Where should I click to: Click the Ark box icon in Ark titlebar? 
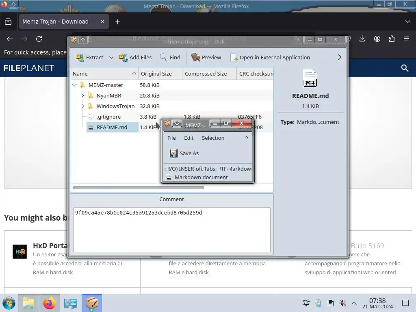click(x=74, y=39)
